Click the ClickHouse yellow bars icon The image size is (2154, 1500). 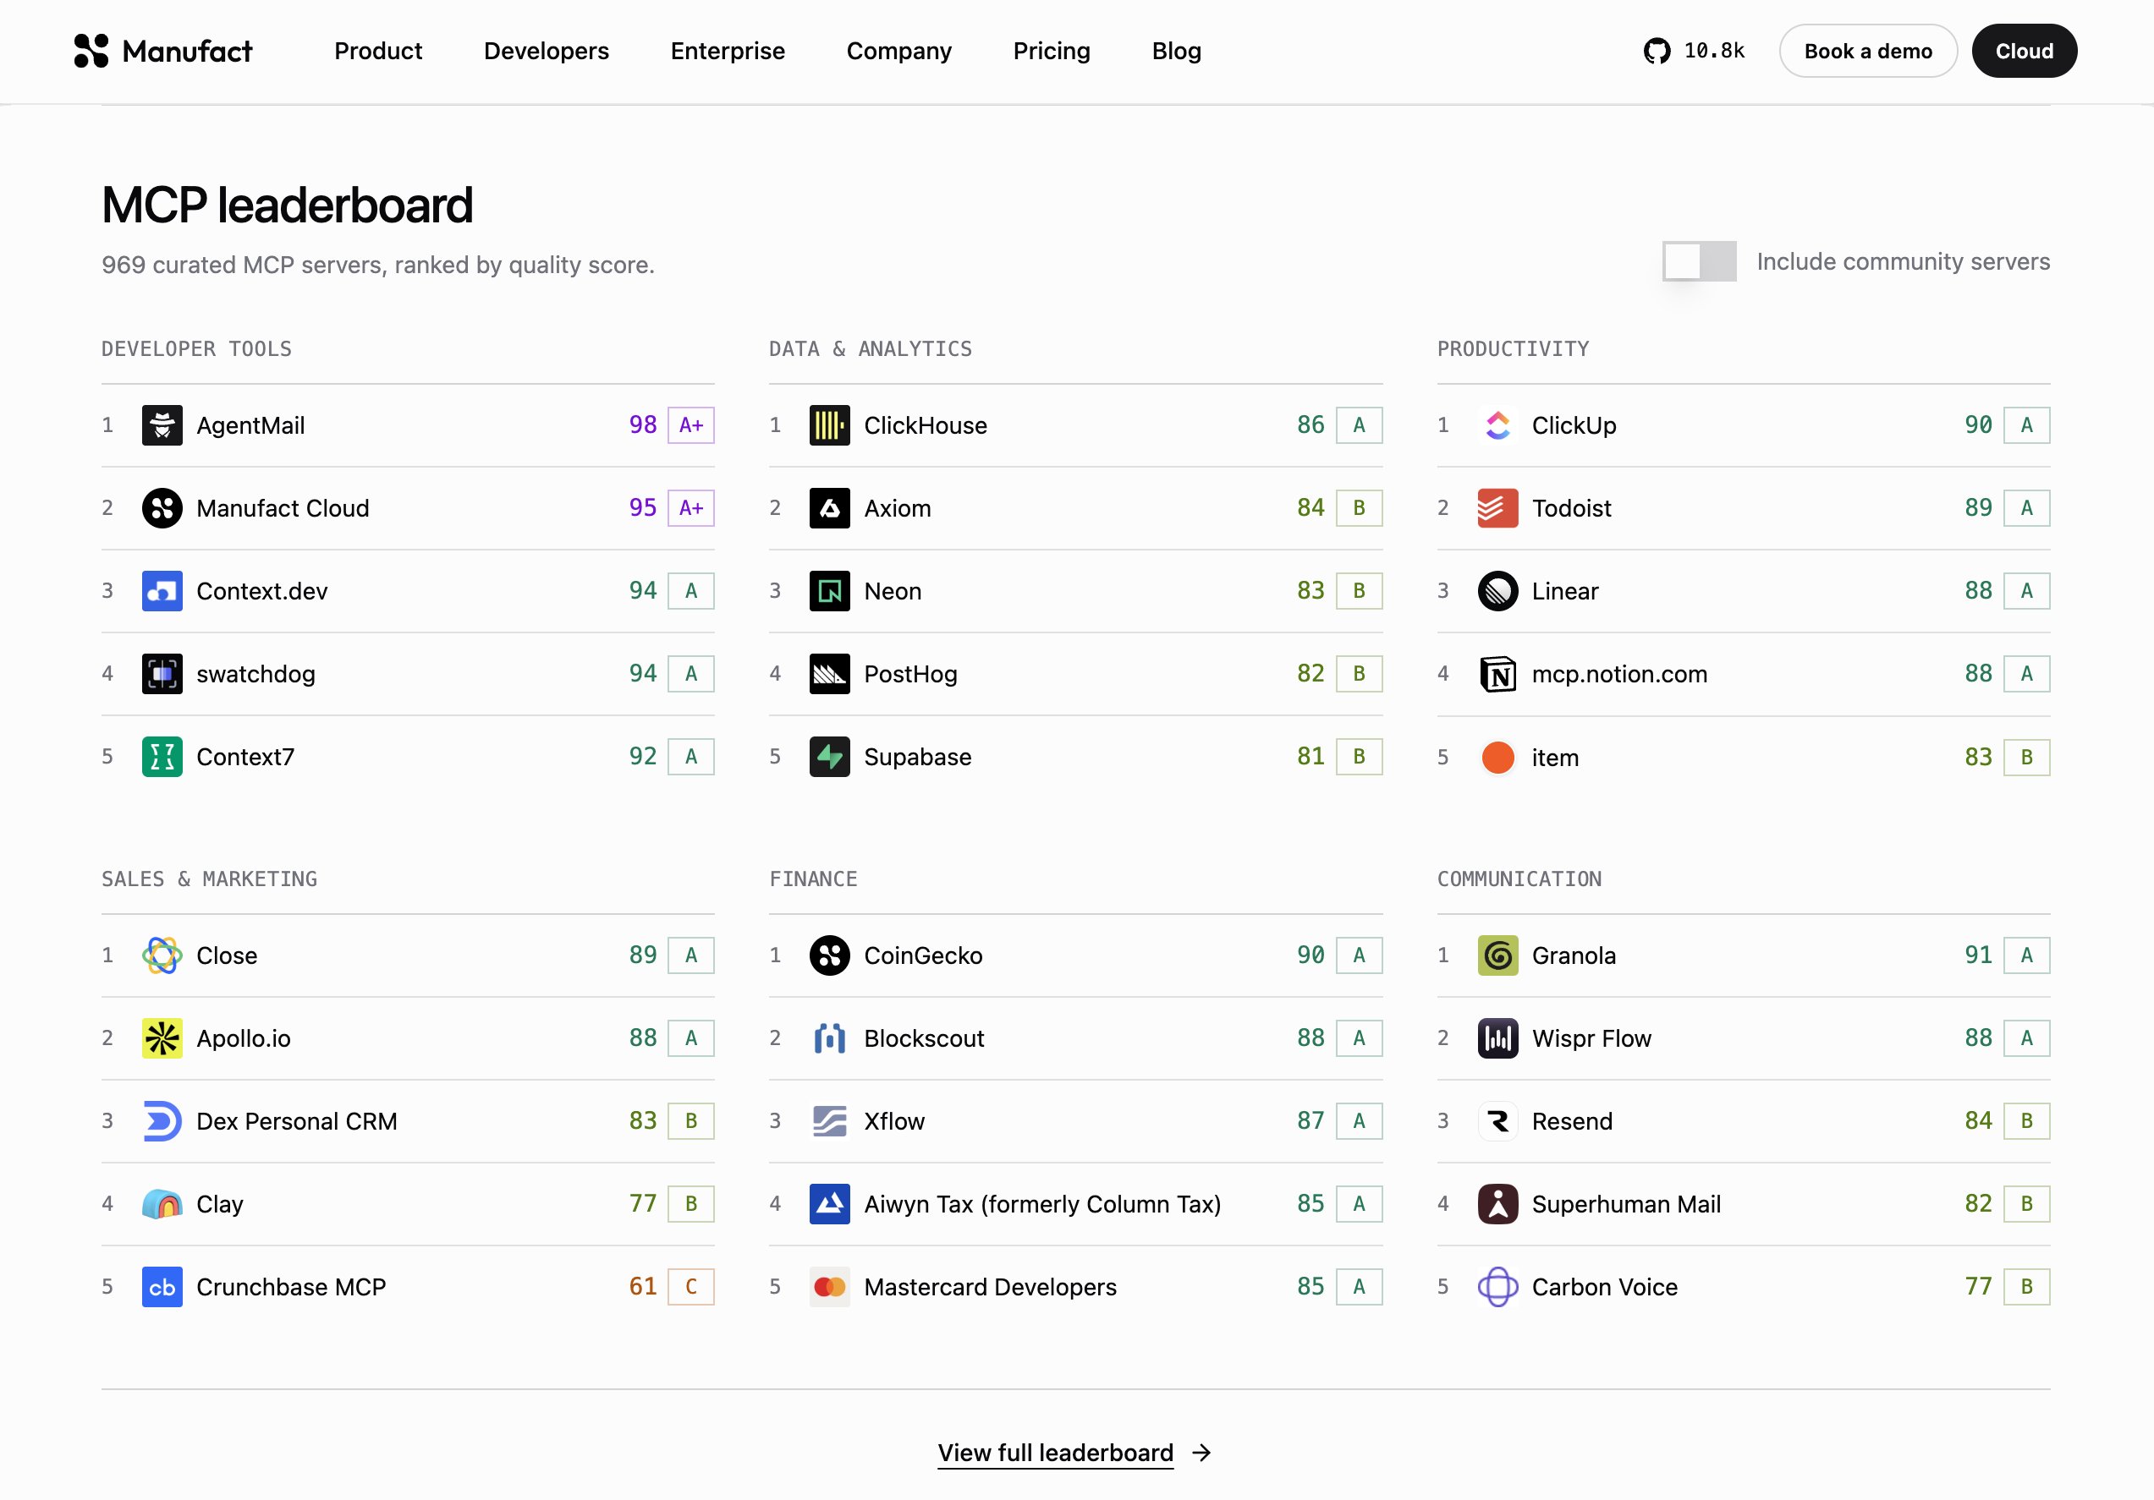(x=829, y=424)
